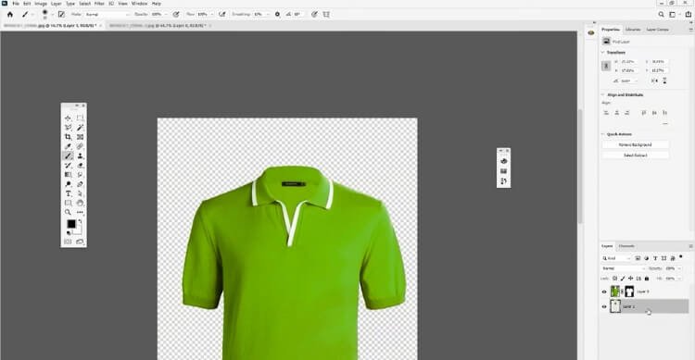Open the layer Opacity dropdown arrow
Screen dimensions: 695x360
point(679,268)
